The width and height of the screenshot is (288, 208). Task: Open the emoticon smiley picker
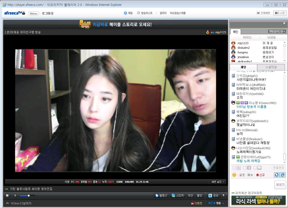tap(234, 175)
